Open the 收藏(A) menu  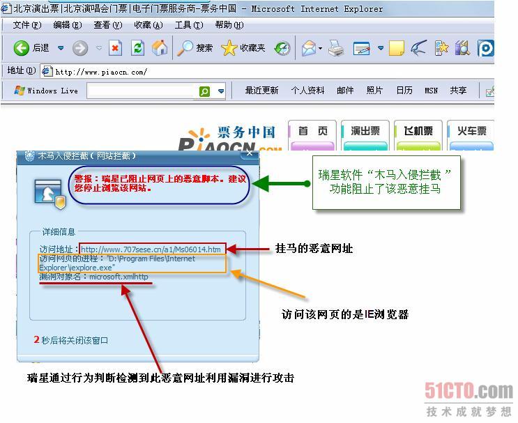(x=148, y=25)
